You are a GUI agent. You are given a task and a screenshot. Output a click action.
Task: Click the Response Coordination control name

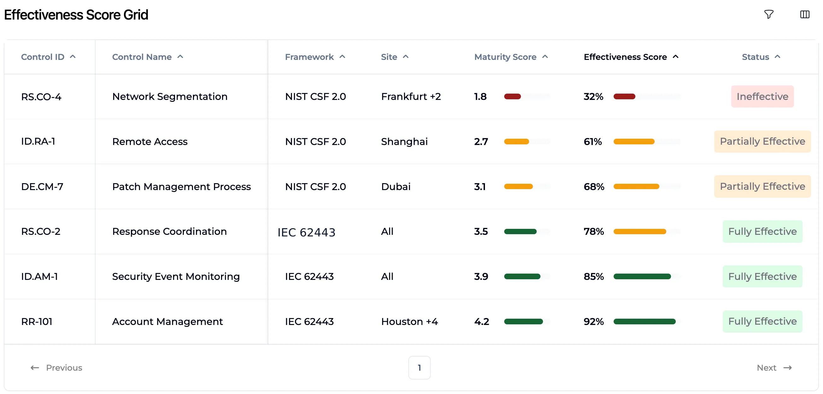169,231
